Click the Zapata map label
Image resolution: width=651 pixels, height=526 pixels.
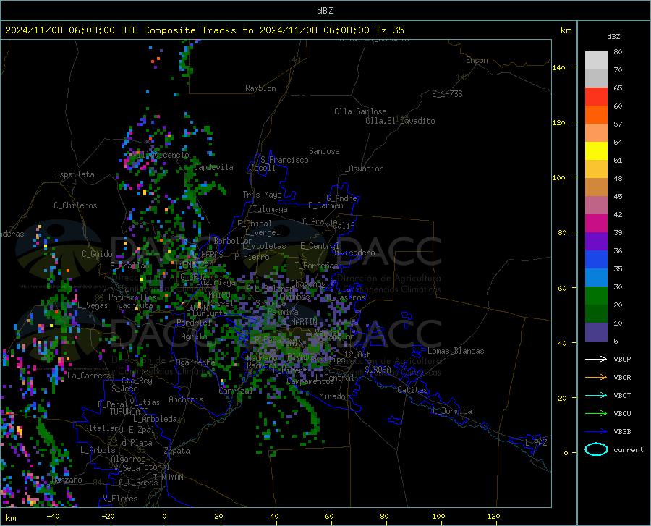(x=177, y=451)
